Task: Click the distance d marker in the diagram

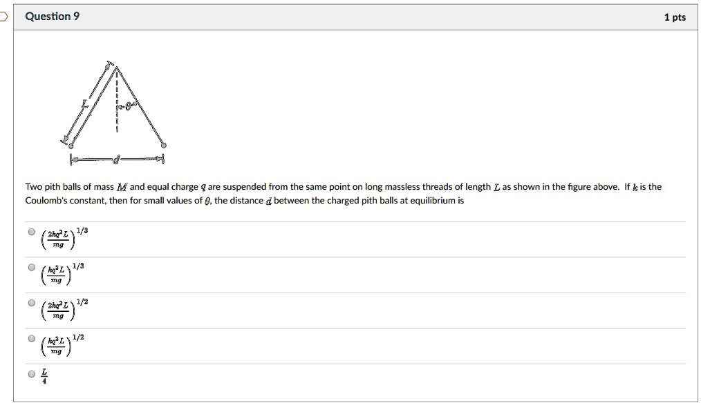Action: click(x=115, y=159)
